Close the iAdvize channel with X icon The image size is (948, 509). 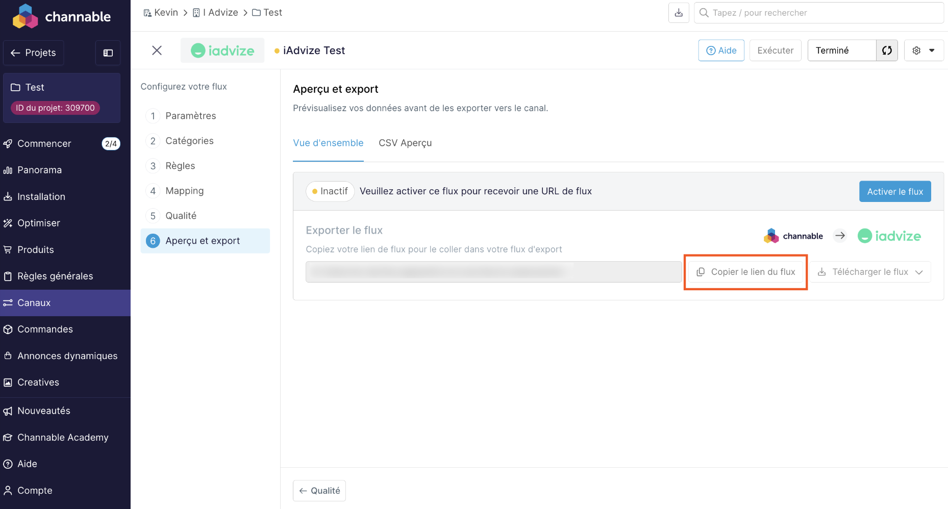tap(157, 50)
